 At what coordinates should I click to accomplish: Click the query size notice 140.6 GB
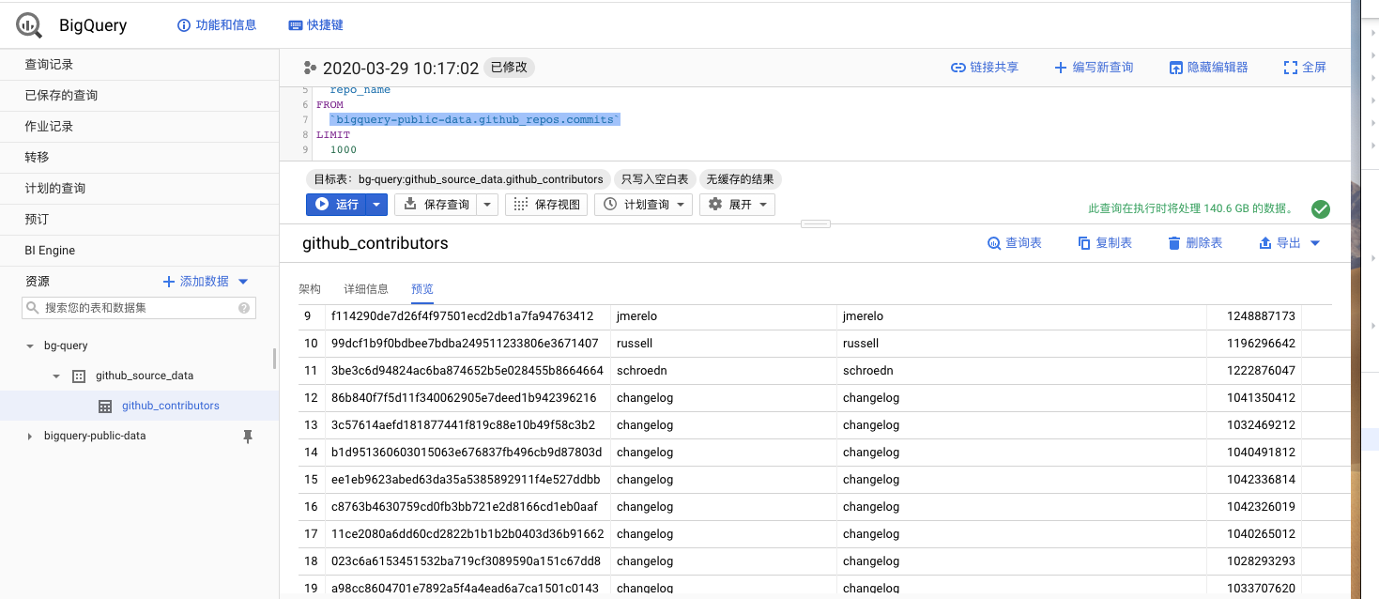click(1190, 209)
